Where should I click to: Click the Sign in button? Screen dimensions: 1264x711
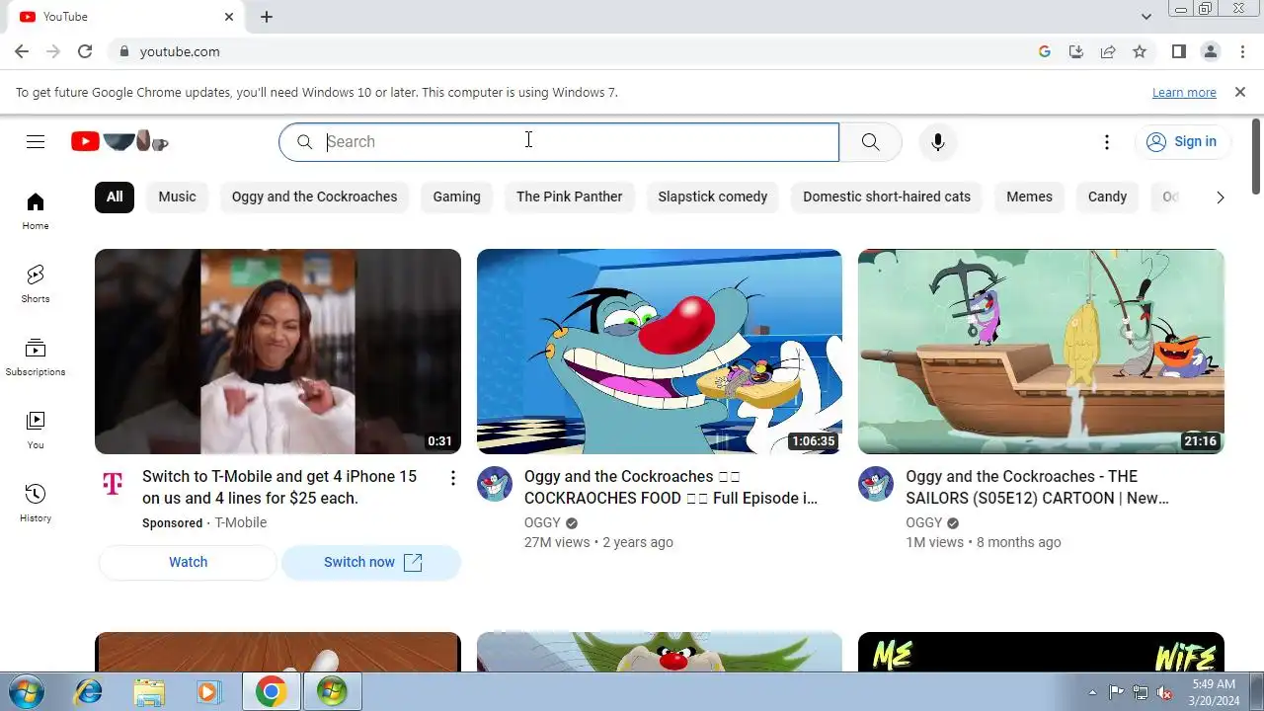[1182, 141]
